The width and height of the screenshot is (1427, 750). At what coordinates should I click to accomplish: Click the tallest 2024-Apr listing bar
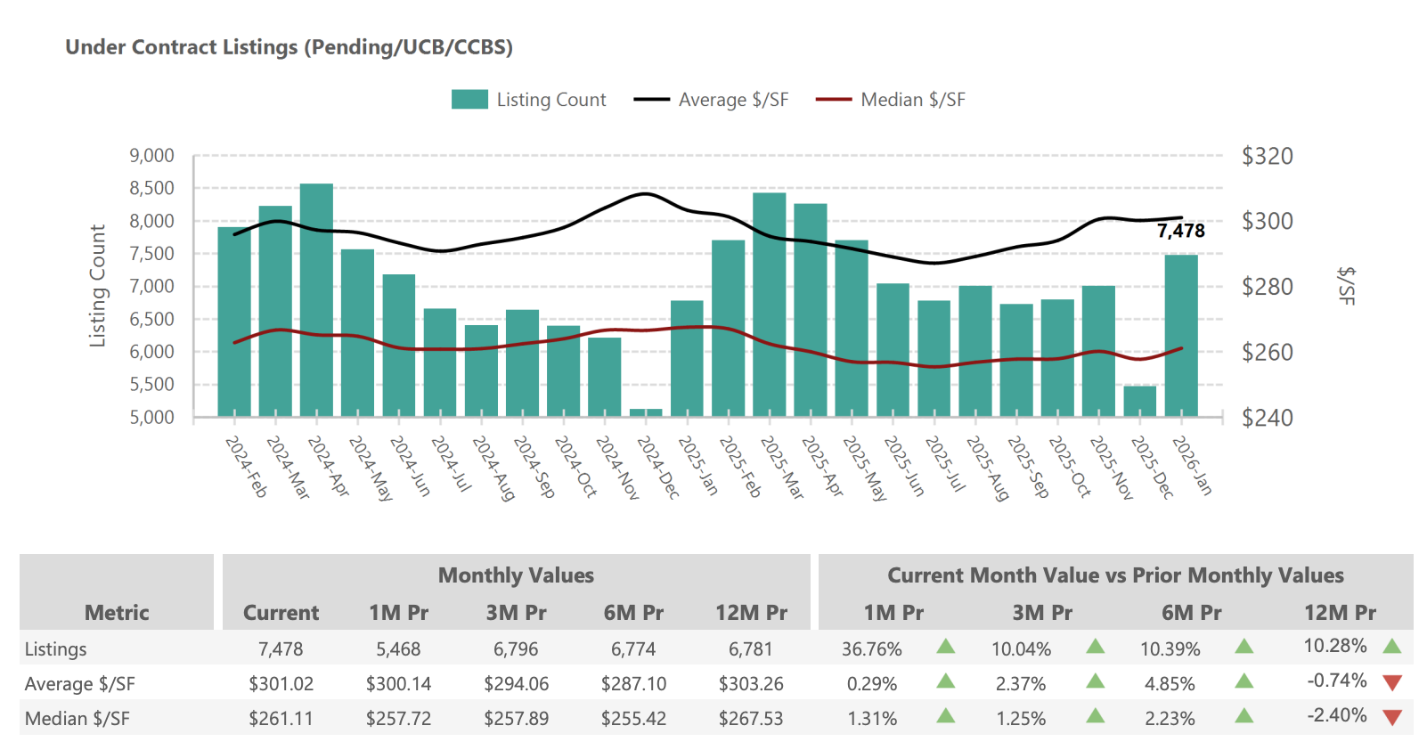(316, 300)
